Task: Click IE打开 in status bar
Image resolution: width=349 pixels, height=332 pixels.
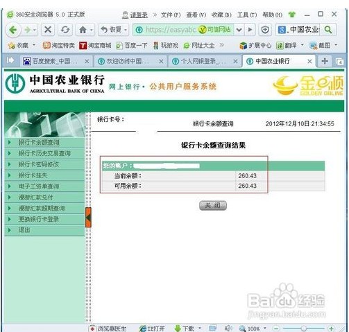Action: (153, 329)
